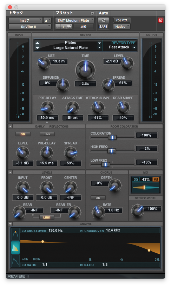Adjust the early reflections SPREAD knob
The image size is (171, 286).
pyautogui.click(x=71, y=153)
